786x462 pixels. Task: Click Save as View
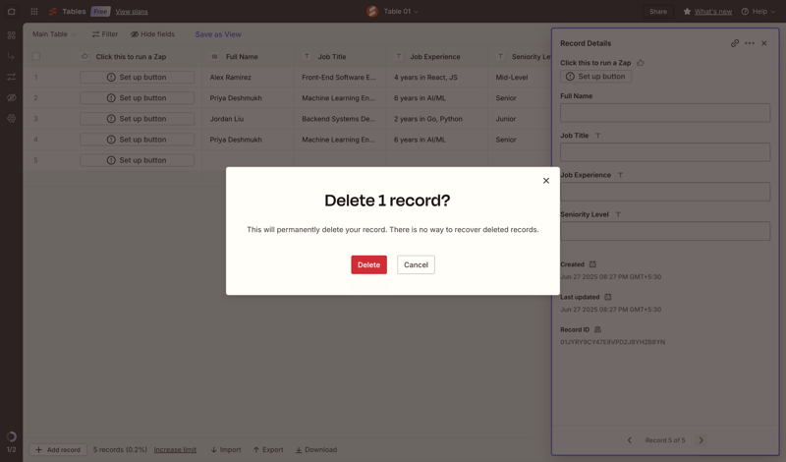pos(218,34)
